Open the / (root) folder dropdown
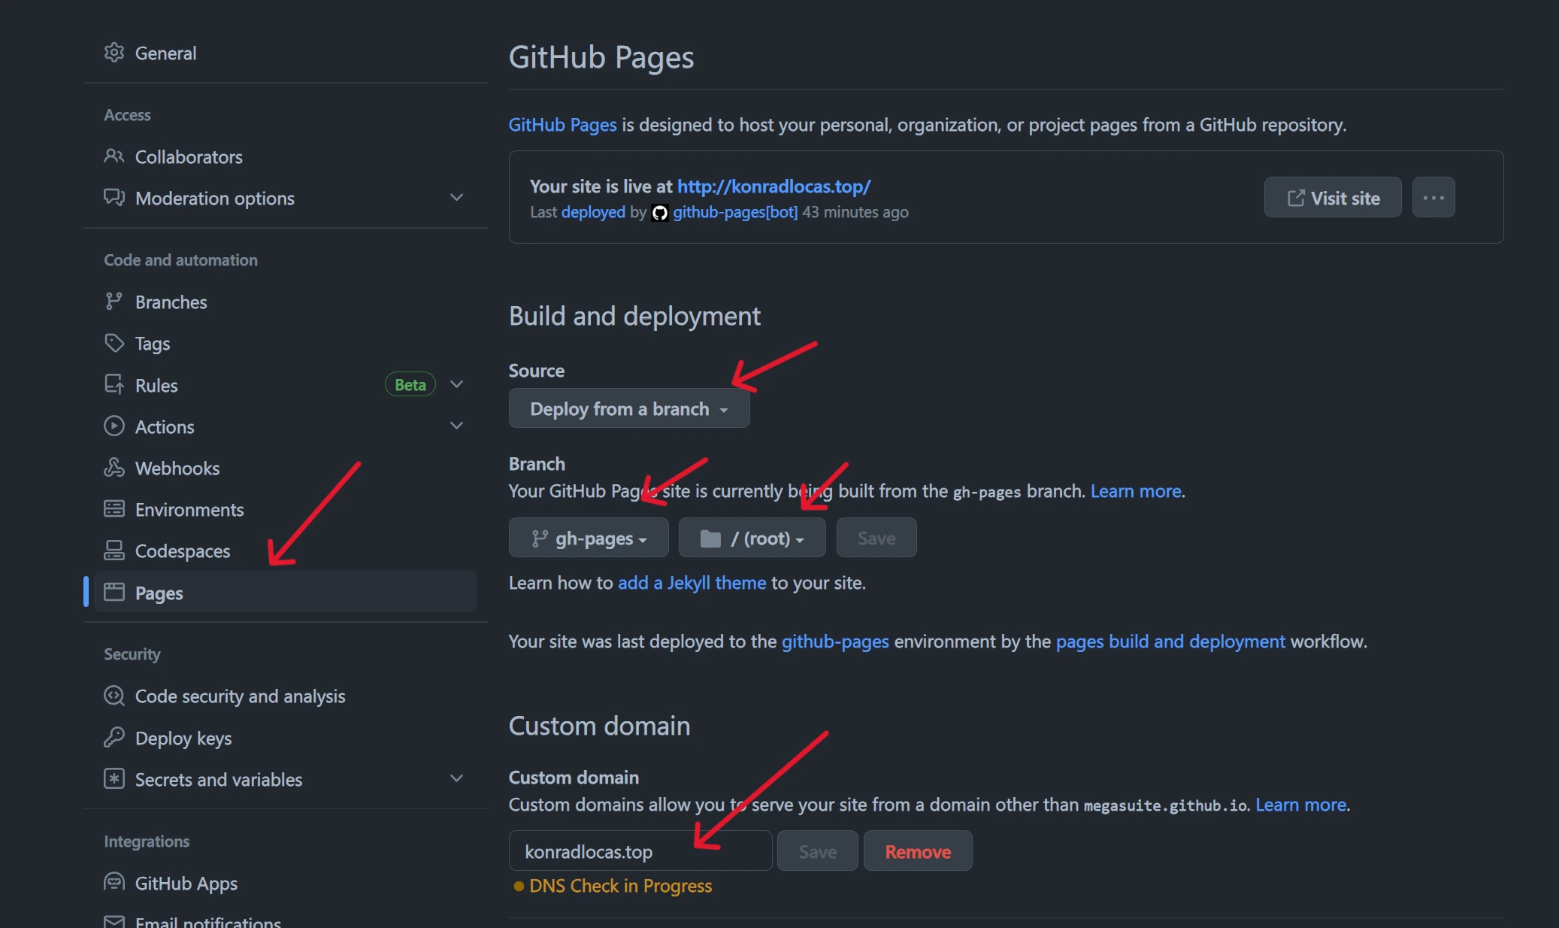1559x928 pixels. pos(752,538)
